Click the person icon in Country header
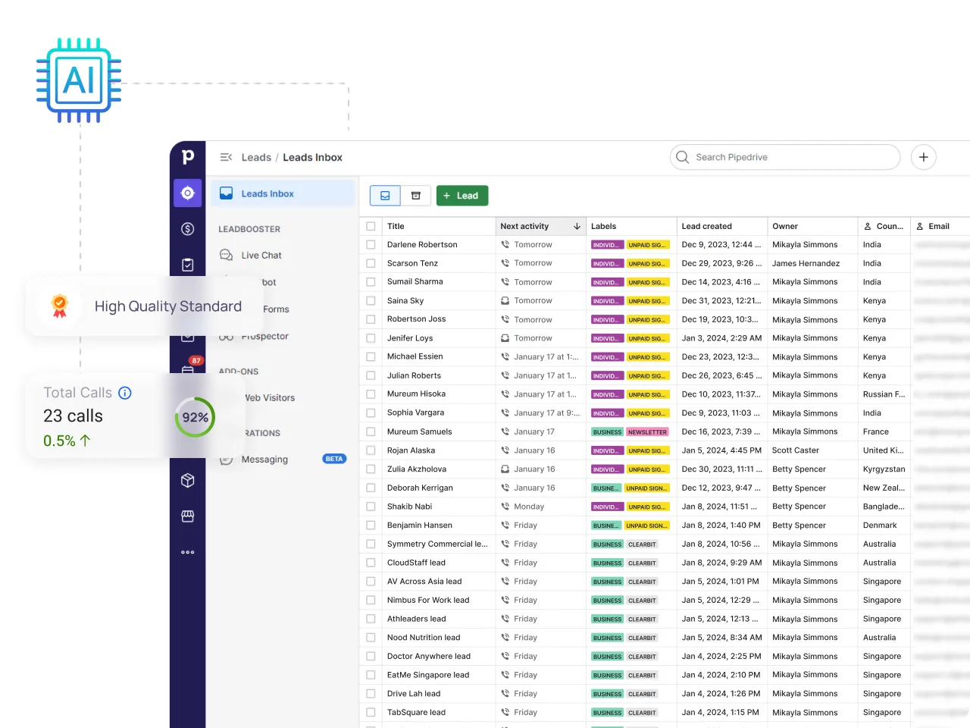Viewport: 970px width, 728px height. [x=868, y=226]
